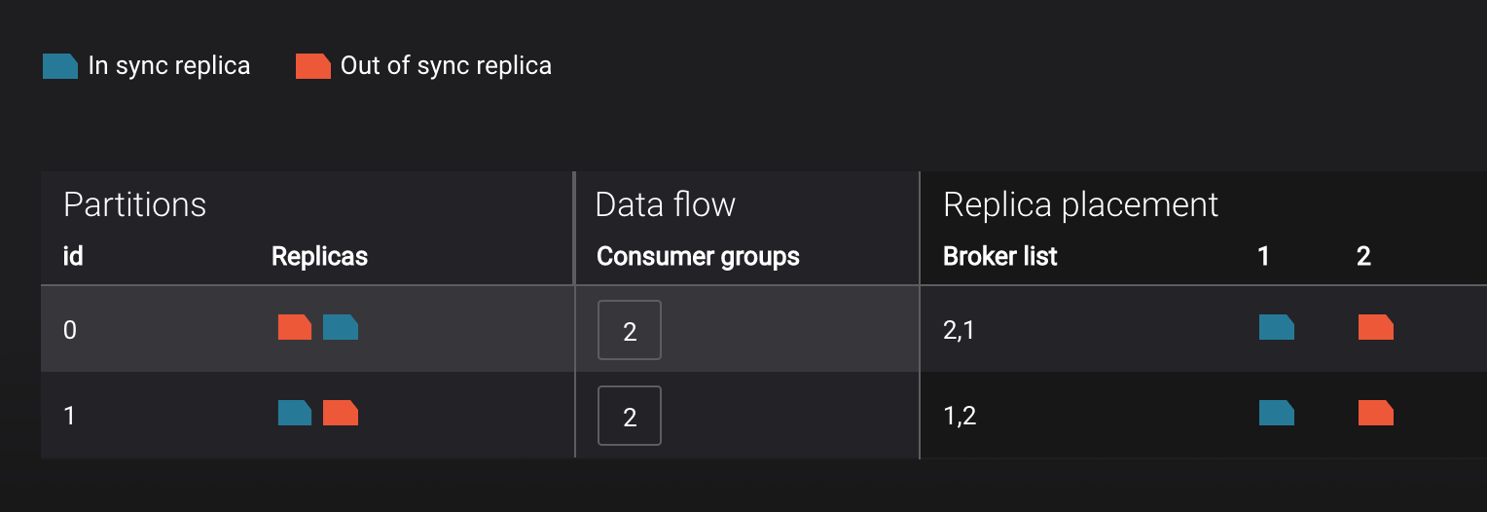The width and height of the screenshot is (1487, 512).
Task: Click broker list value 1,2
Action: [x=960, y=417]
